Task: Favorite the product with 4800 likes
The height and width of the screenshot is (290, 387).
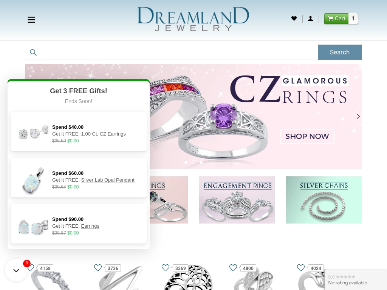Action: [233, 268]
